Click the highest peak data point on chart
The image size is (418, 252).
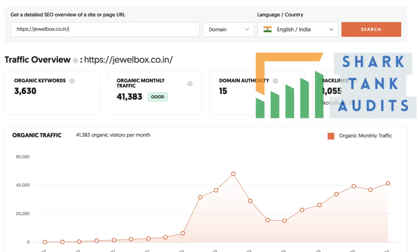pyautogui.click(x=233, y=174)
